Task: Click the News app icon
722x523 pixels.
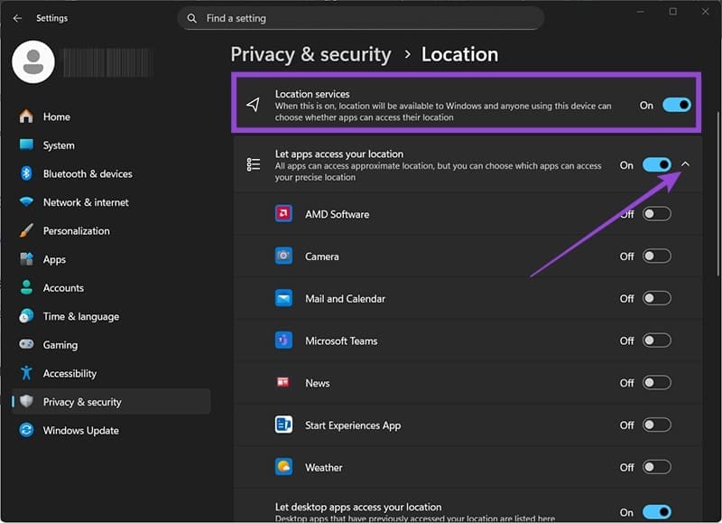Action: pos(282,382)
